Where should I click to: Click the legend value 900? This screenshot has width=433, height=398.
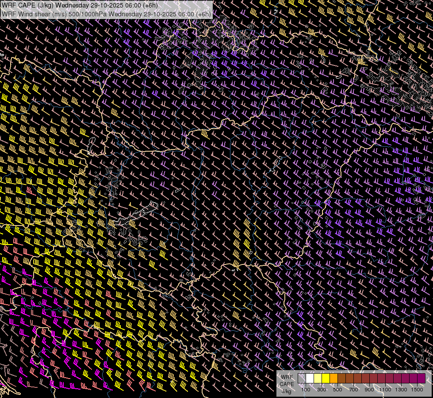click(x=369, y=390)
